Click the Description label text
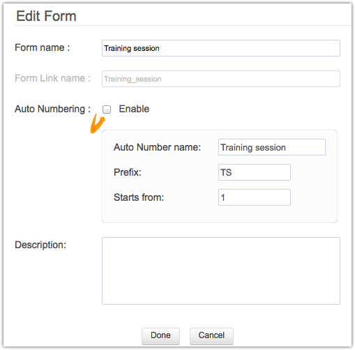355x350 pixels. pyautogui.click(x=40, y=245)
